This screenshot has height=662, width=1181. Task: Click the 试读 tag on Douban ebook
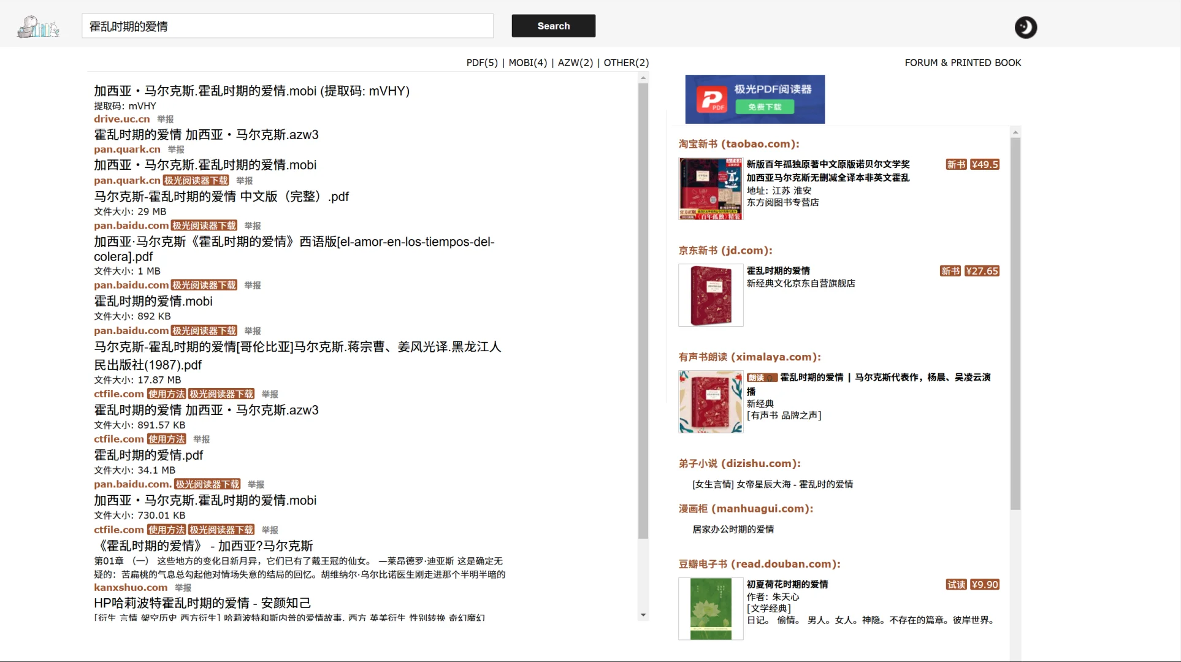(x=956, y=585)
